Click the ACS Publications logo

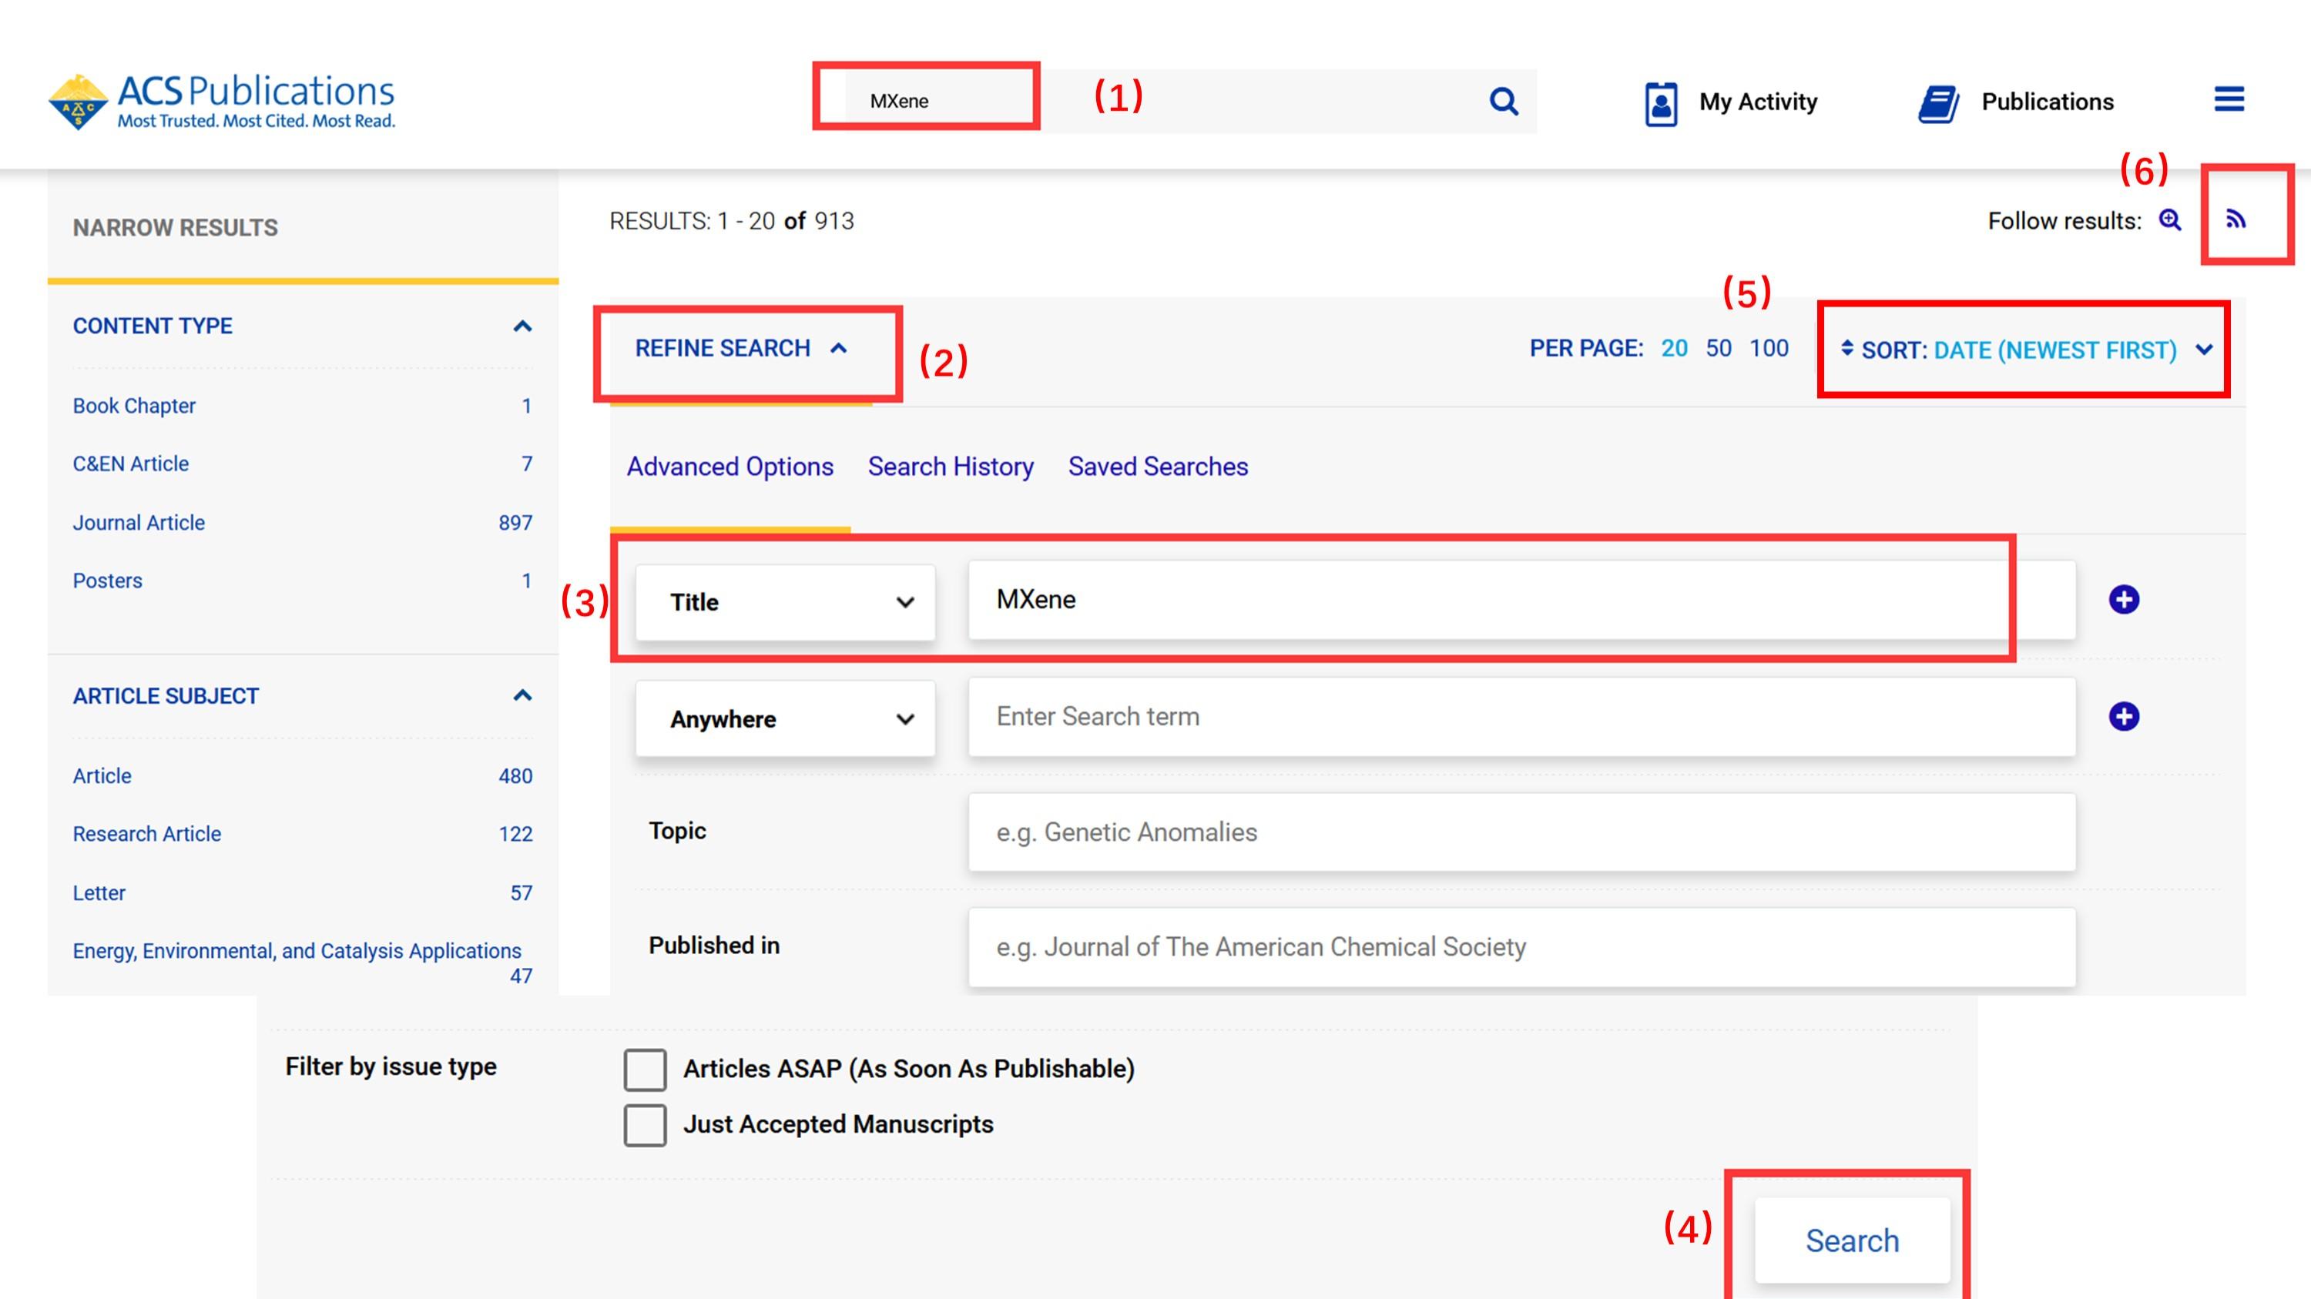[x=222, y=102]
